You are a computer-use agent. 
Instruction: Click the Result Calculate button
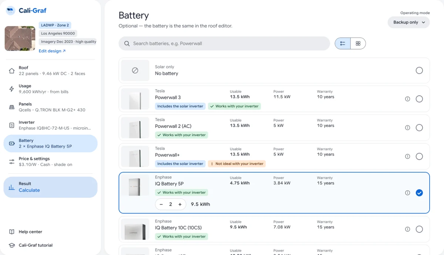[50, 187]
